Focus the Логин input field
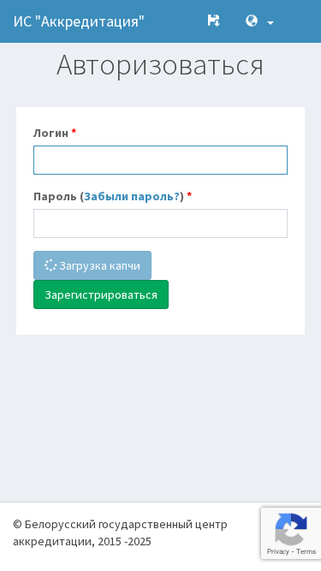 point(161,160)
